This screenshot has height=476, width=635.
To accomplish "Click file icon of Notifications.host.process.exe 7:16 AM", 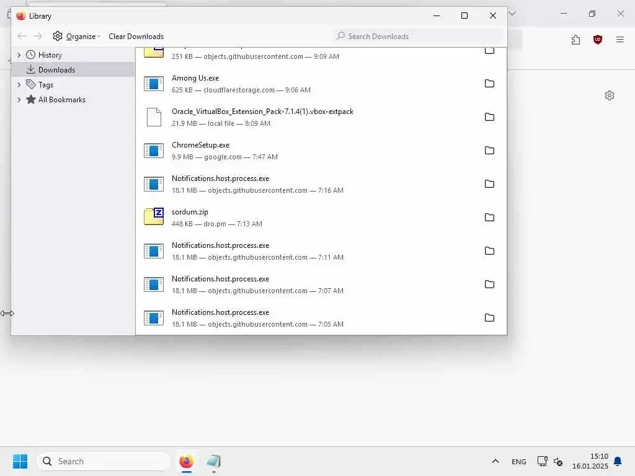I will 154,184.
